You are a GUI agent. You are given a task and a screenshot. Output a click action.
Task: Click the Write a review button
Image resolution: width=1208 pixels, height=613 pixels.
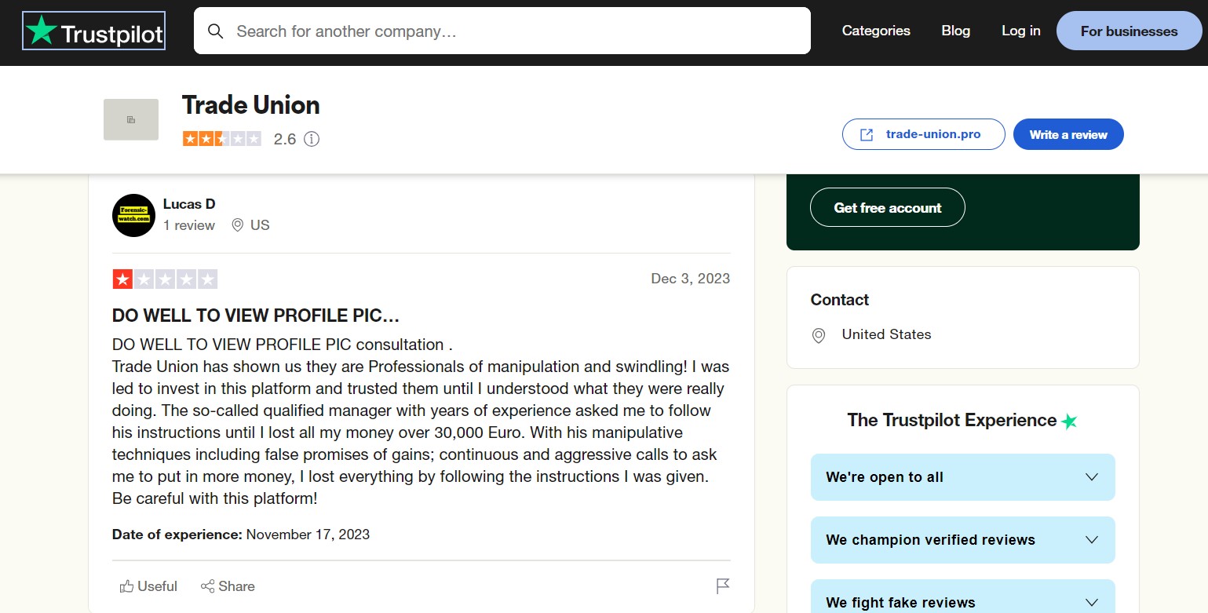(x=1068, y=134)
